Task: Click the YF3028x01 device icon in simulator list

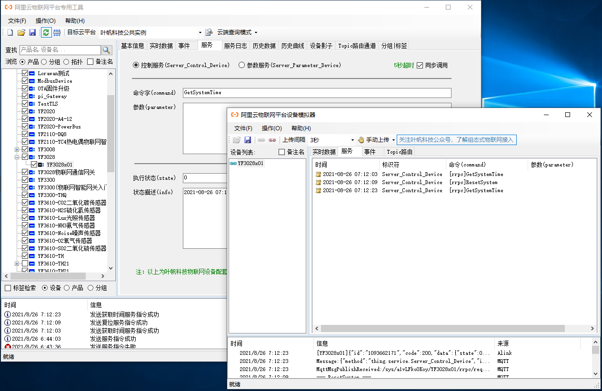Action: [233, 163]
